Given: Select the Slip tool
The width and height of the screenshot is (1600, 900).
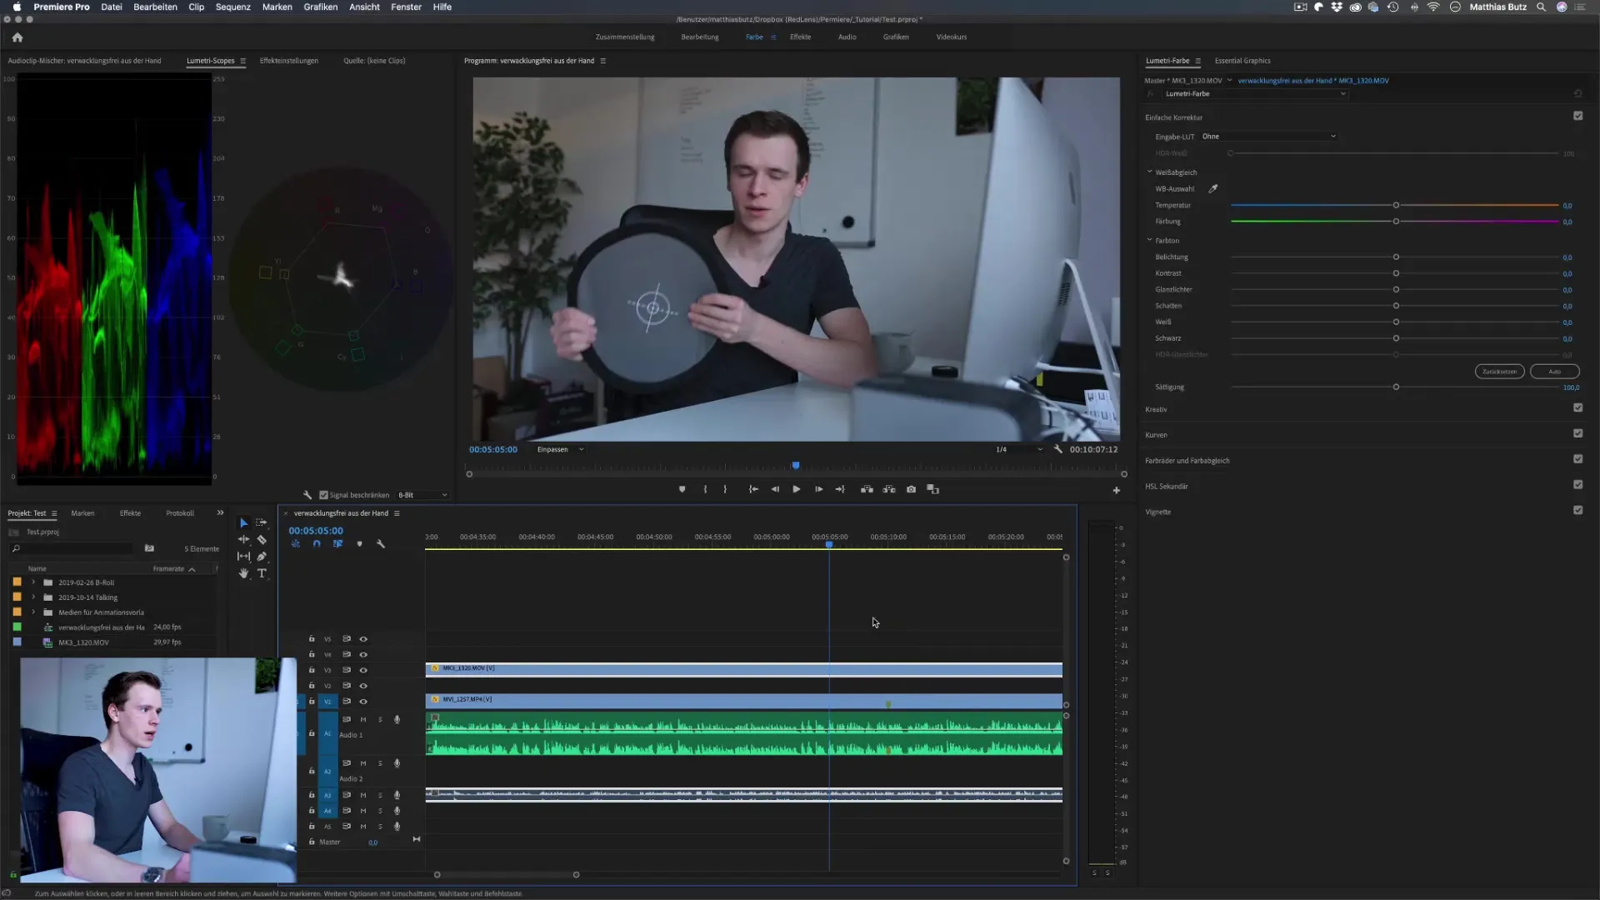Looking at the screenshot, I should tap(243, 557).
